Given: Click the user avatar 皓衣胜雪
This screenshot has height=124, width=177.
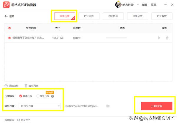Looking at the screenshot, I should coord(118,5).
